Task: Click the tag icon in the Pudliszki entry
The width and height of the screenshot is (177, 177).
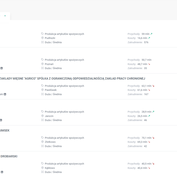Action: pyautogui.click(x=42, y=34)
